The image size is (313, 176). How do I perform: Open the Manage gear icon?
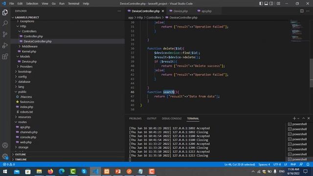click(5, 156)
